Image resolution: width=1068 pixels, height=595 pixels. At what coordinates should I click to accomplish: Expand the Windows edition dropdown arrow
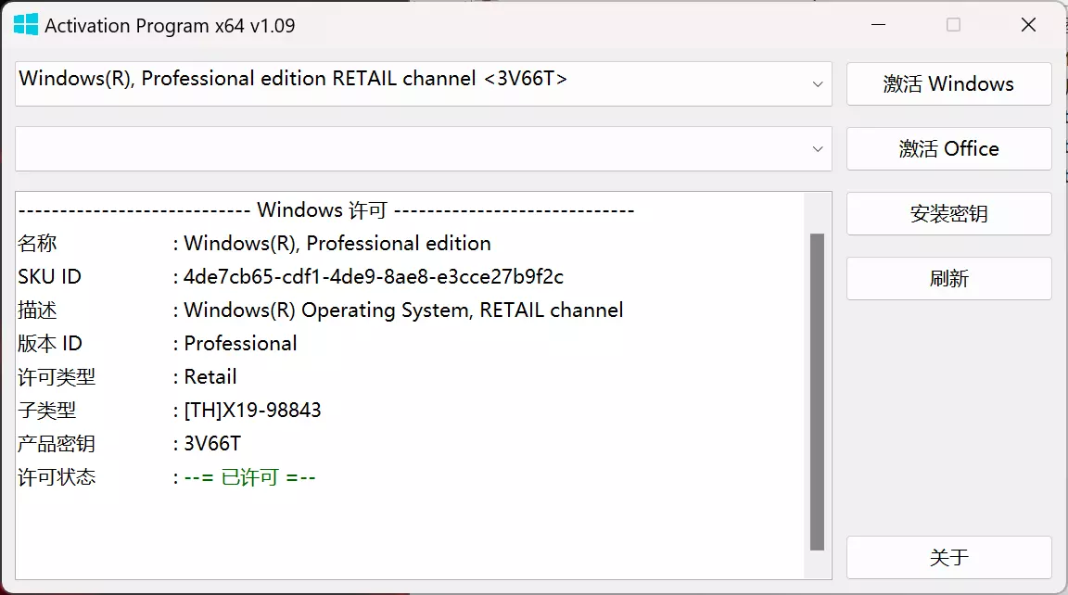click(x=818, y=84)
